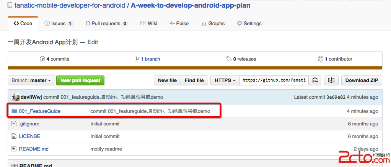This screenshot has width=391, height=167.
Task: Click the commits clock icon
Action: (42, 59)
